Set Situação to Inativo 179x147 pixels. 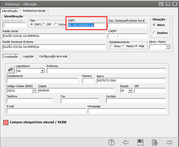point(154,33)
